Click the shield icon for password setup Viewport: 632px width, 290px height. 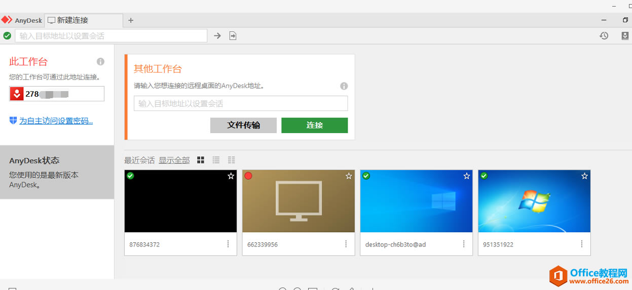(x=13, y=120)
